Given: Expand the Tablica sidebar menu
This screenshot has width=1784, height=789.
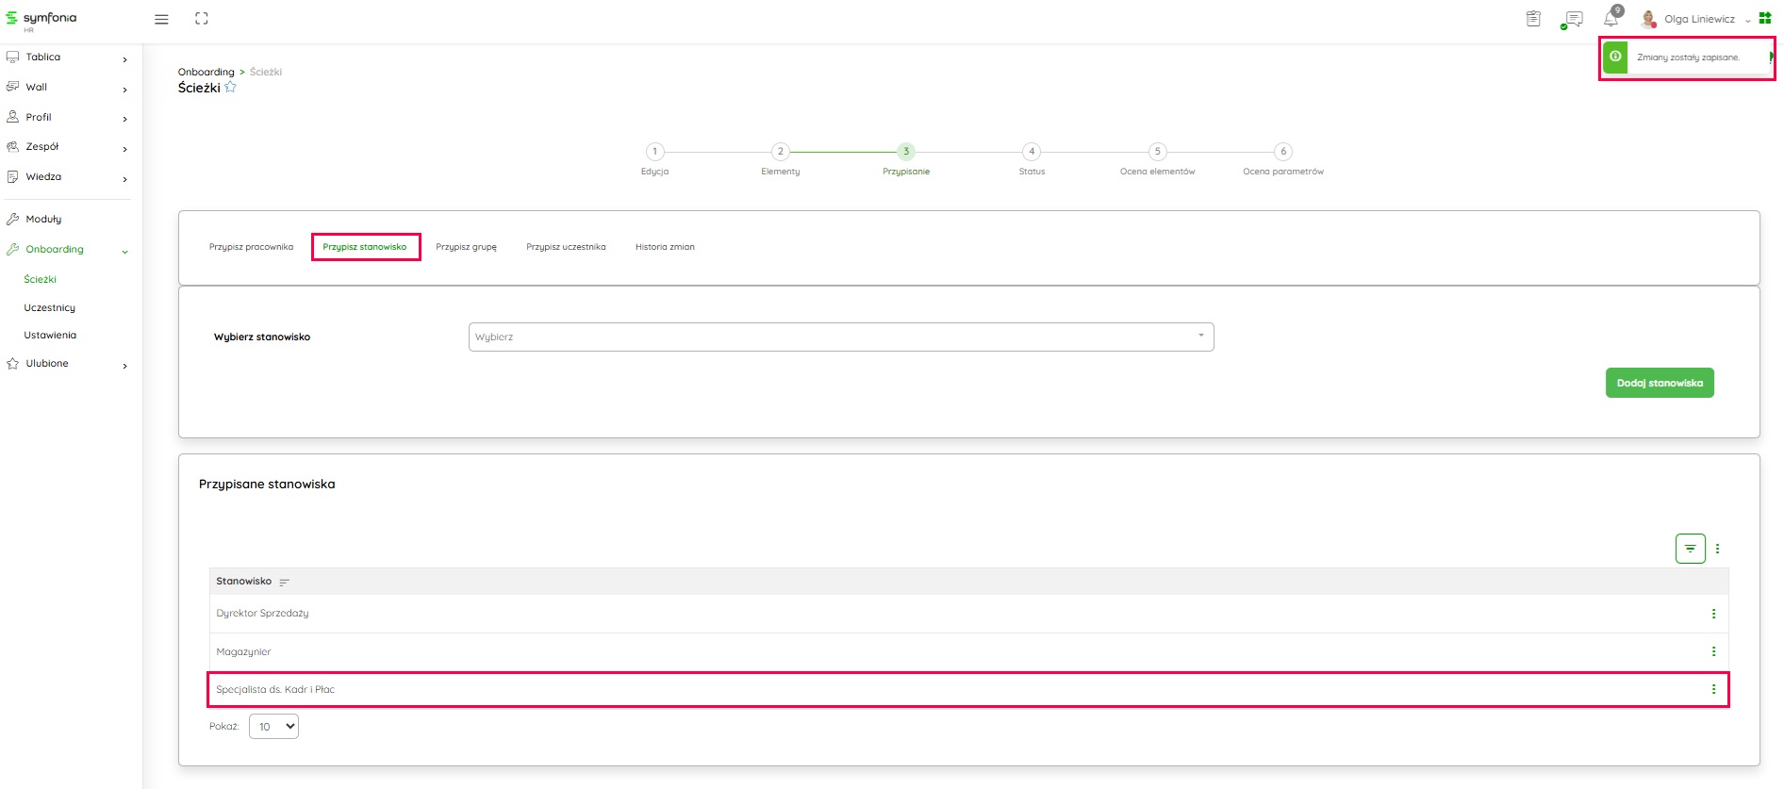Looking at the screenshot, I should (66, 58).
